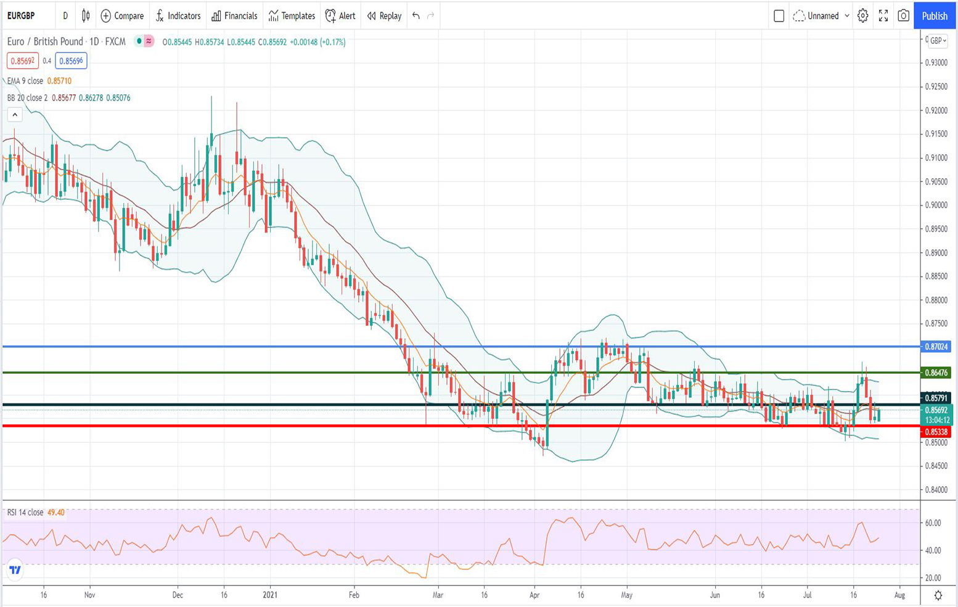Start bar Replay mode
Viewport: 958px width, 607px height.
pyautogui.click(x=384, y=16)
